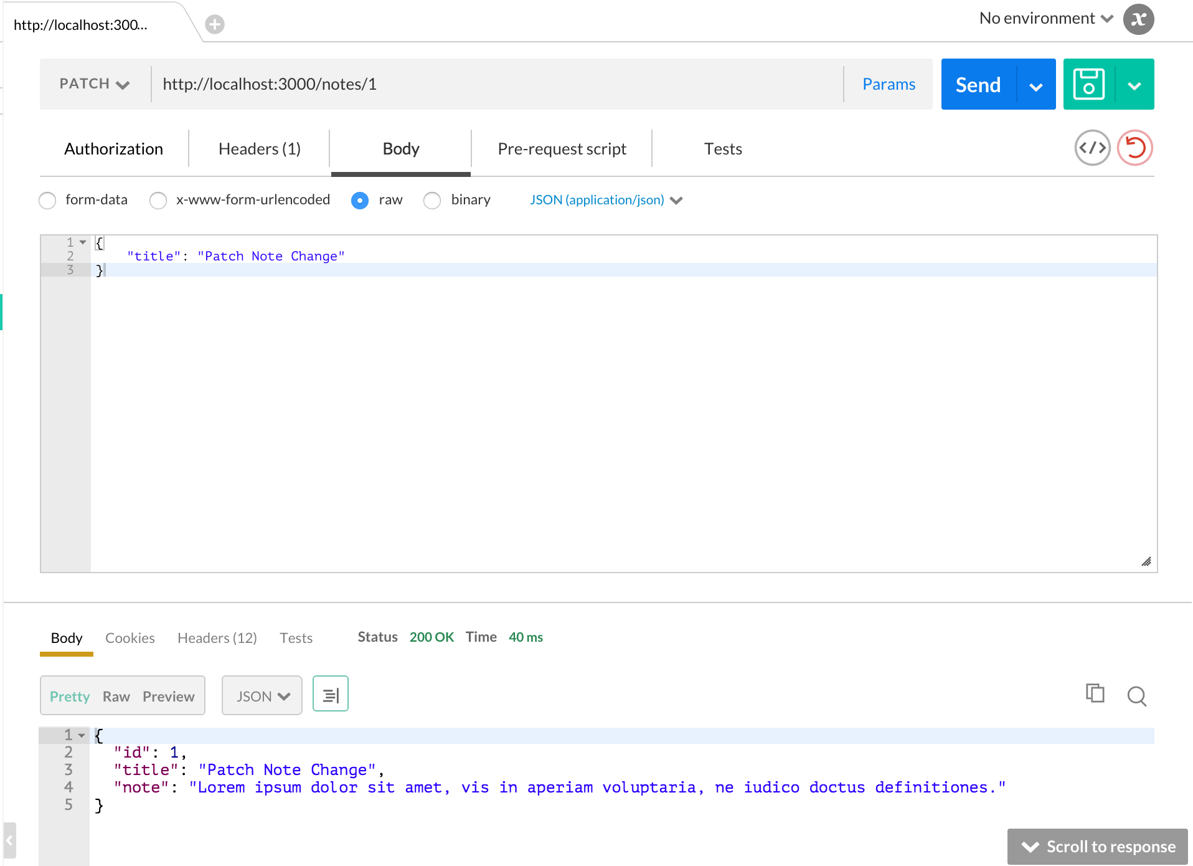Image resolution: width=1193 pixels, height=866 pixels.
Task: Click the user avatar in the top right
Action: tap(1139, 19)
